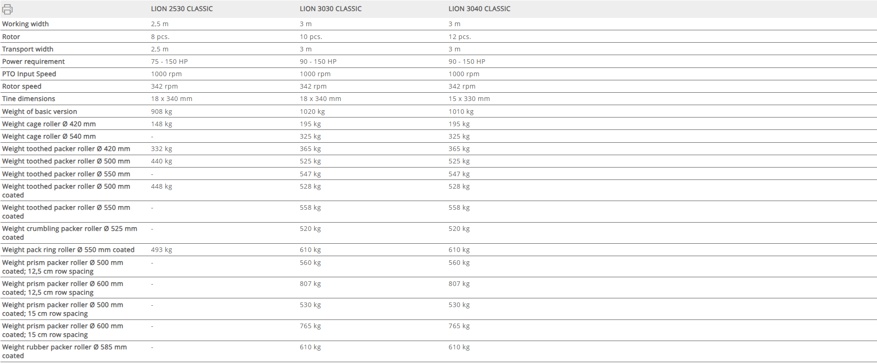Click the 493 kg pack ring roller value

coord(161,250)
